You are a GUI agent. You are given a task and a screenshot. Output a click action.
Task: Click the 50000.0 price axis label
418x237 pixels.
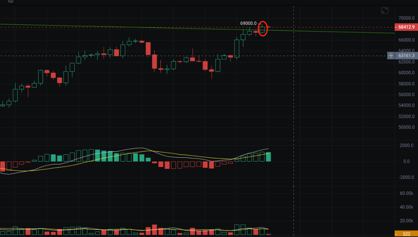pyautogui.click(x=407, y=127)
